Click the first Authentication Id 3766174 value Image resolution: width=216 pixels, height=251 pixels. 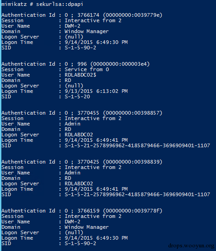click(x=113, y=15)
